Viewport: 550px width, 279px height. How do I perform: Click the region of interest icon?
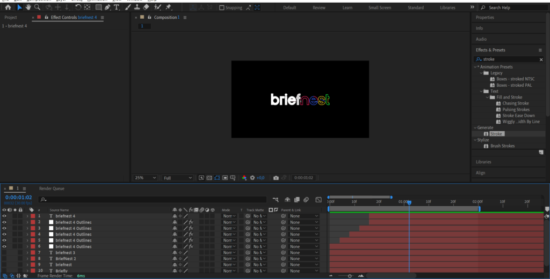tap(225, 178)
